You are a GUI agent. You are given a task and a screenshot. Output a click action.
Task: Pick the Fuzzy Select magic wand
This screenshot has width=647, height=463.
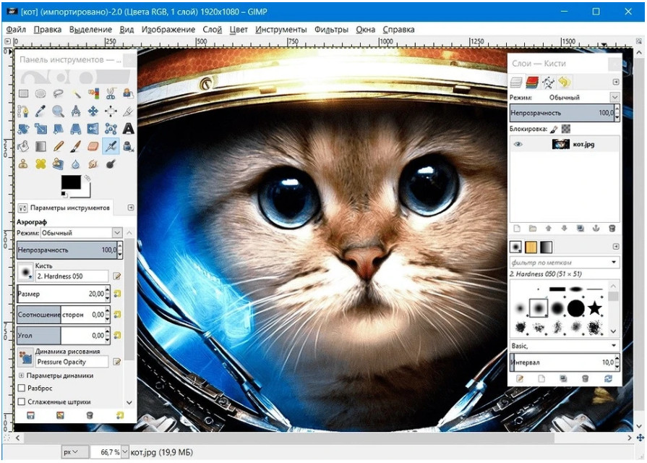(x=76, y=94)
